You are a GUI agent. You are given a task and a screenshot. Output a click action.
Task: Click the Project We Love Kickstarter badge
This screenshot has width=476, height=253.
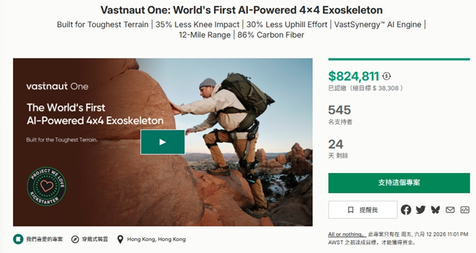click(x=47, y=186)
